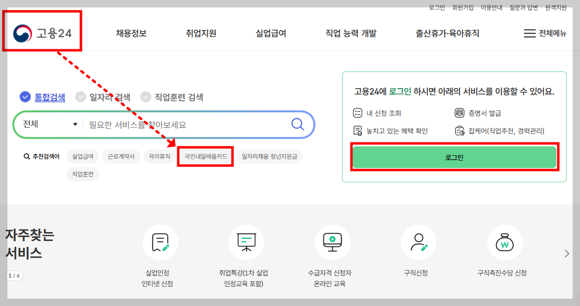Open 실업인정 인터넷 신청 service icon
This screenshot has height=306, width=580.
tap(160, 242)
